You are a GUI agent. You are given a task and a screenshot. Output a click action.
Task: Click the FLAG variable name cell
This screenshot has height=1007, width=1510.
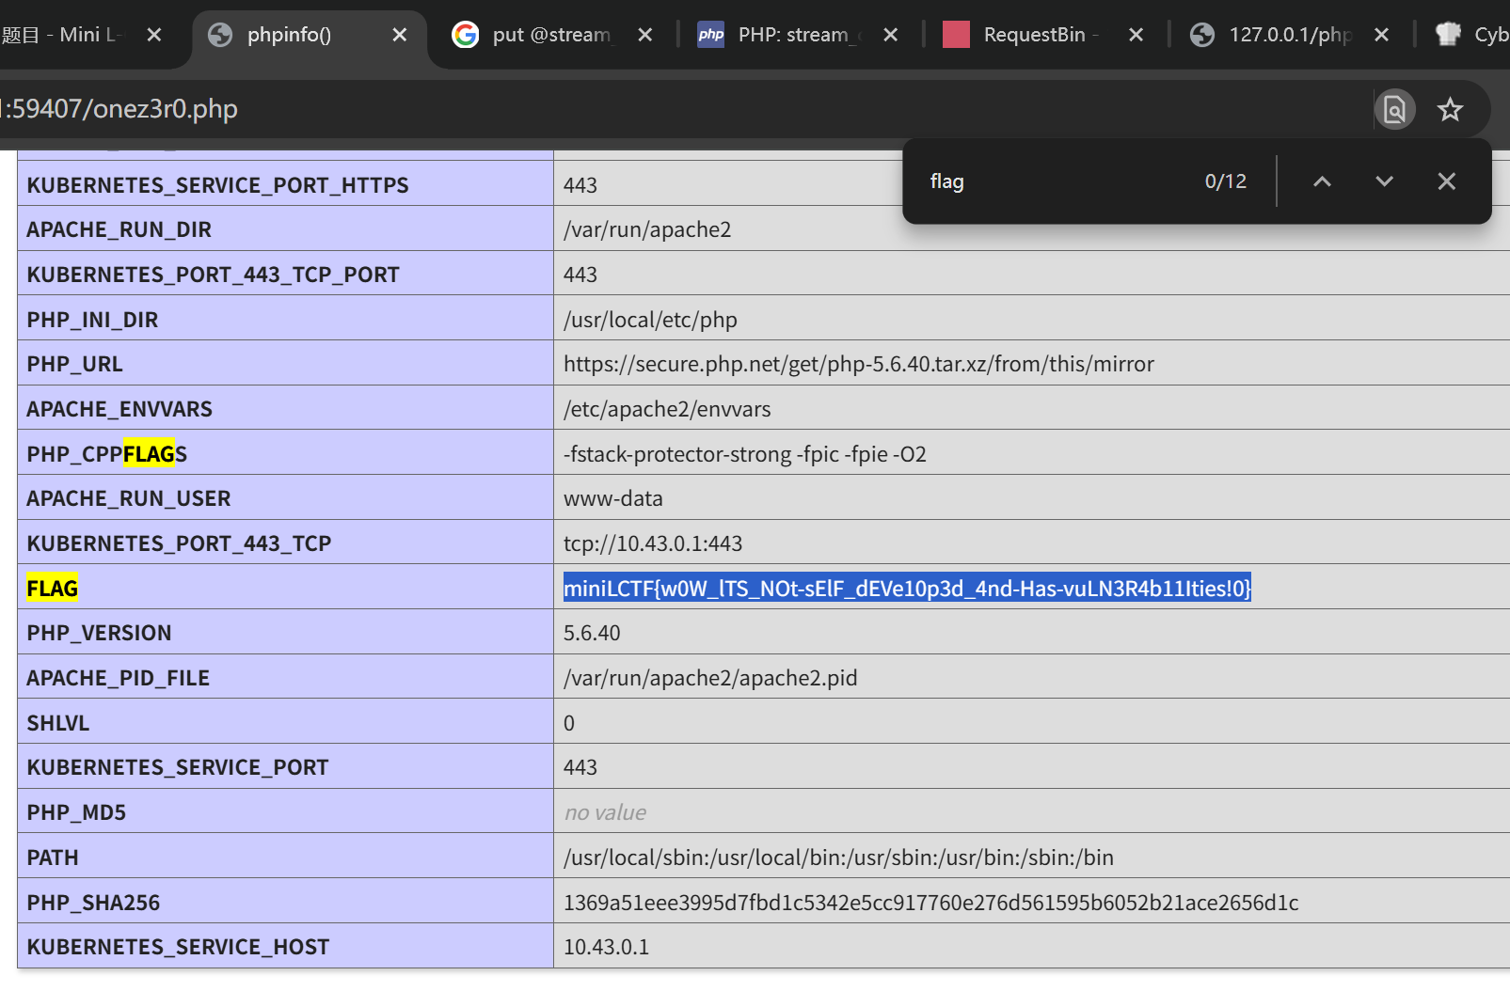53,589
